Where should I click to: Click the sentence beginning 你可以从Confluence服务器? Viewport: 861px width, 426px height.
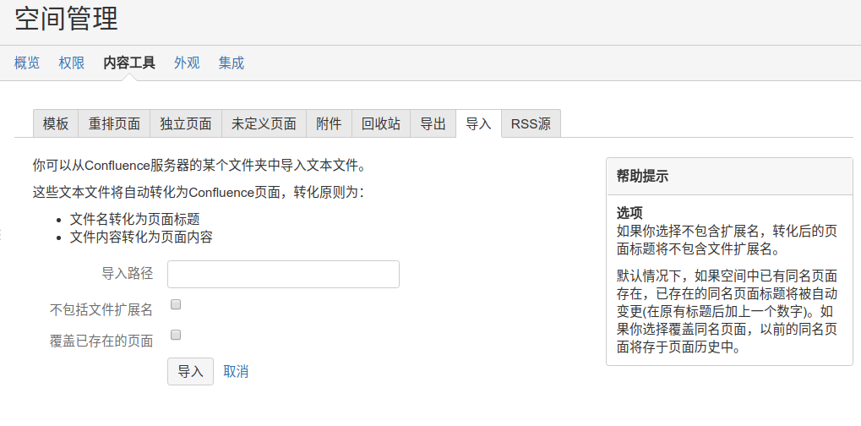point(199,165)
